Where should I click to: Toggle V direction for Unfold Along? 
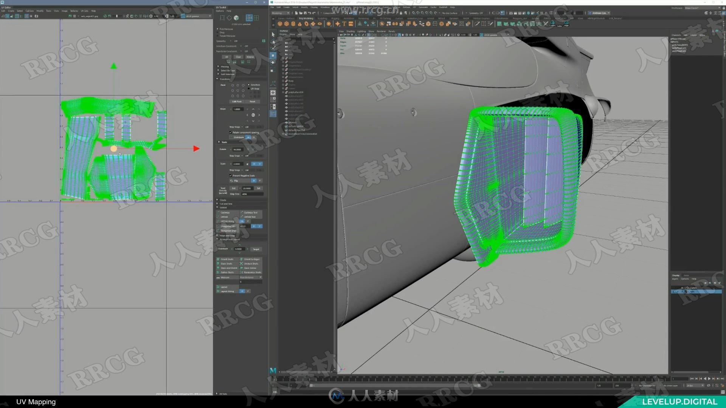[248, 221]
